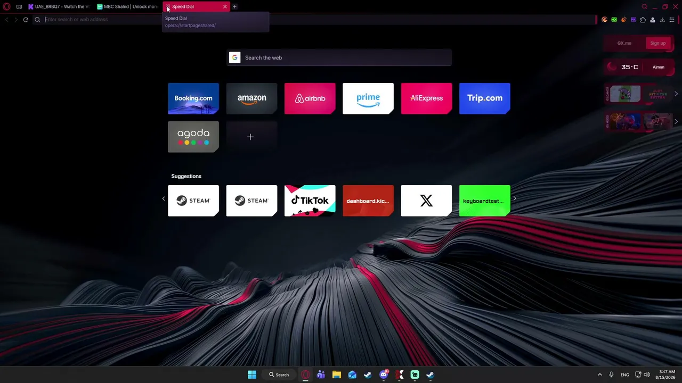Open the Just Hit the Button thumbnail

(x=657, y=94)
